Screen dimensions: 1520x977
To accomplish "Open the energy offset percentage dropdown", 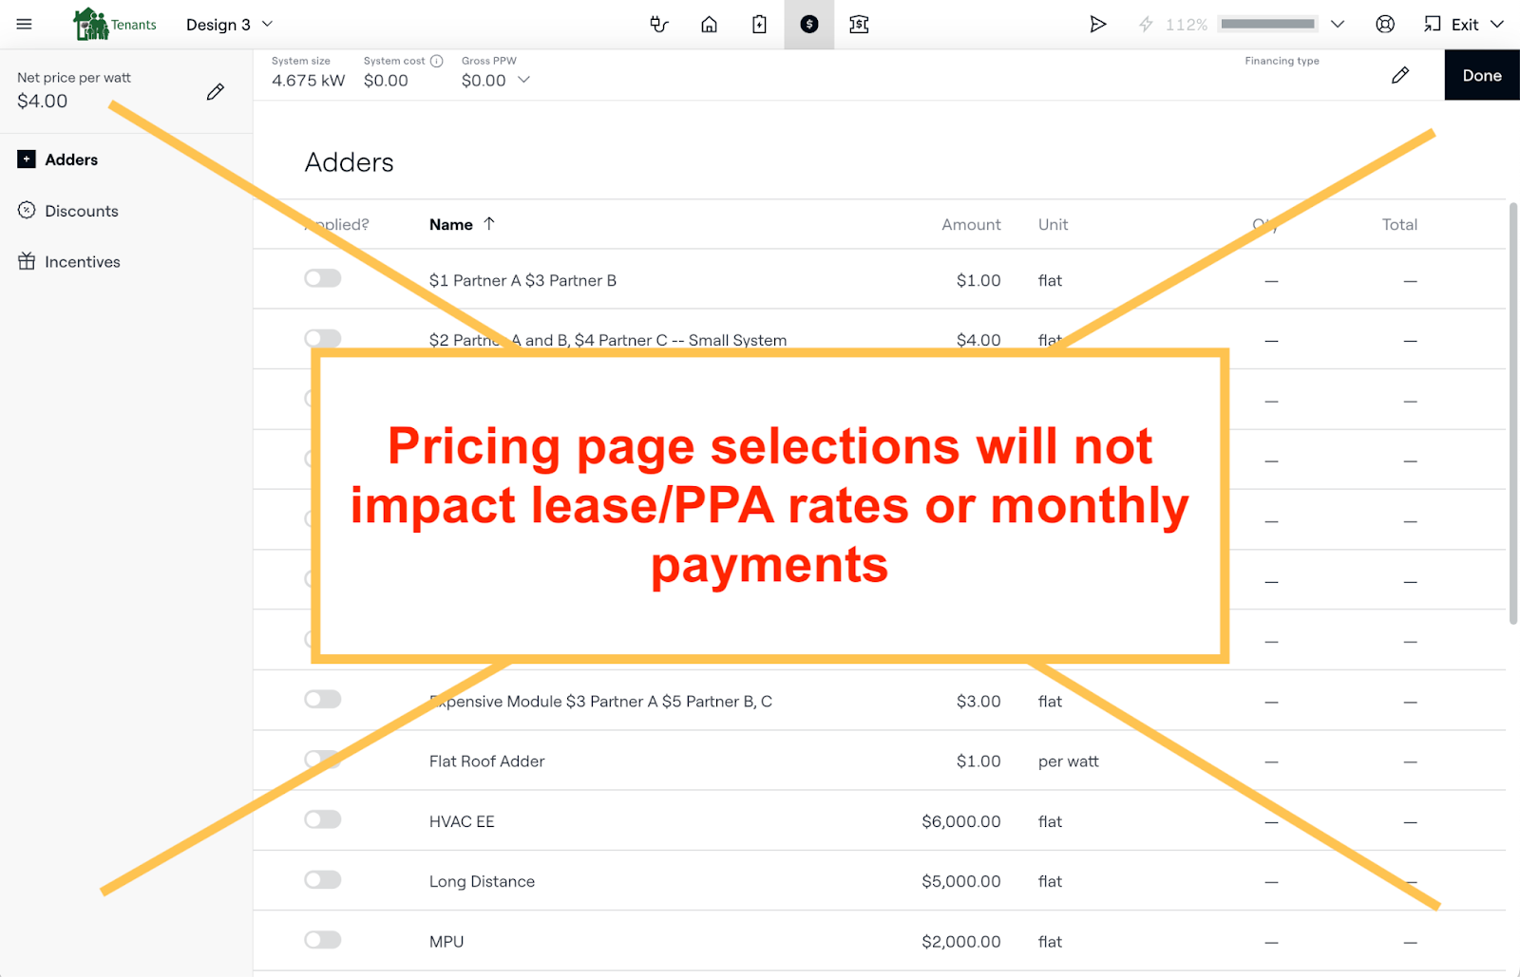I will [1338, 25].
